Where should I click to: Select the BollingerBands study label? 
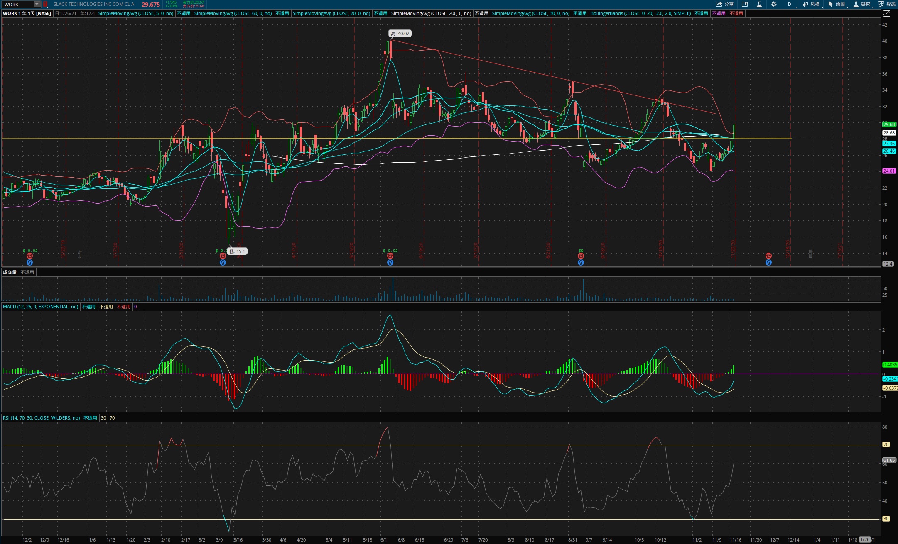click(x=640, y=13)
